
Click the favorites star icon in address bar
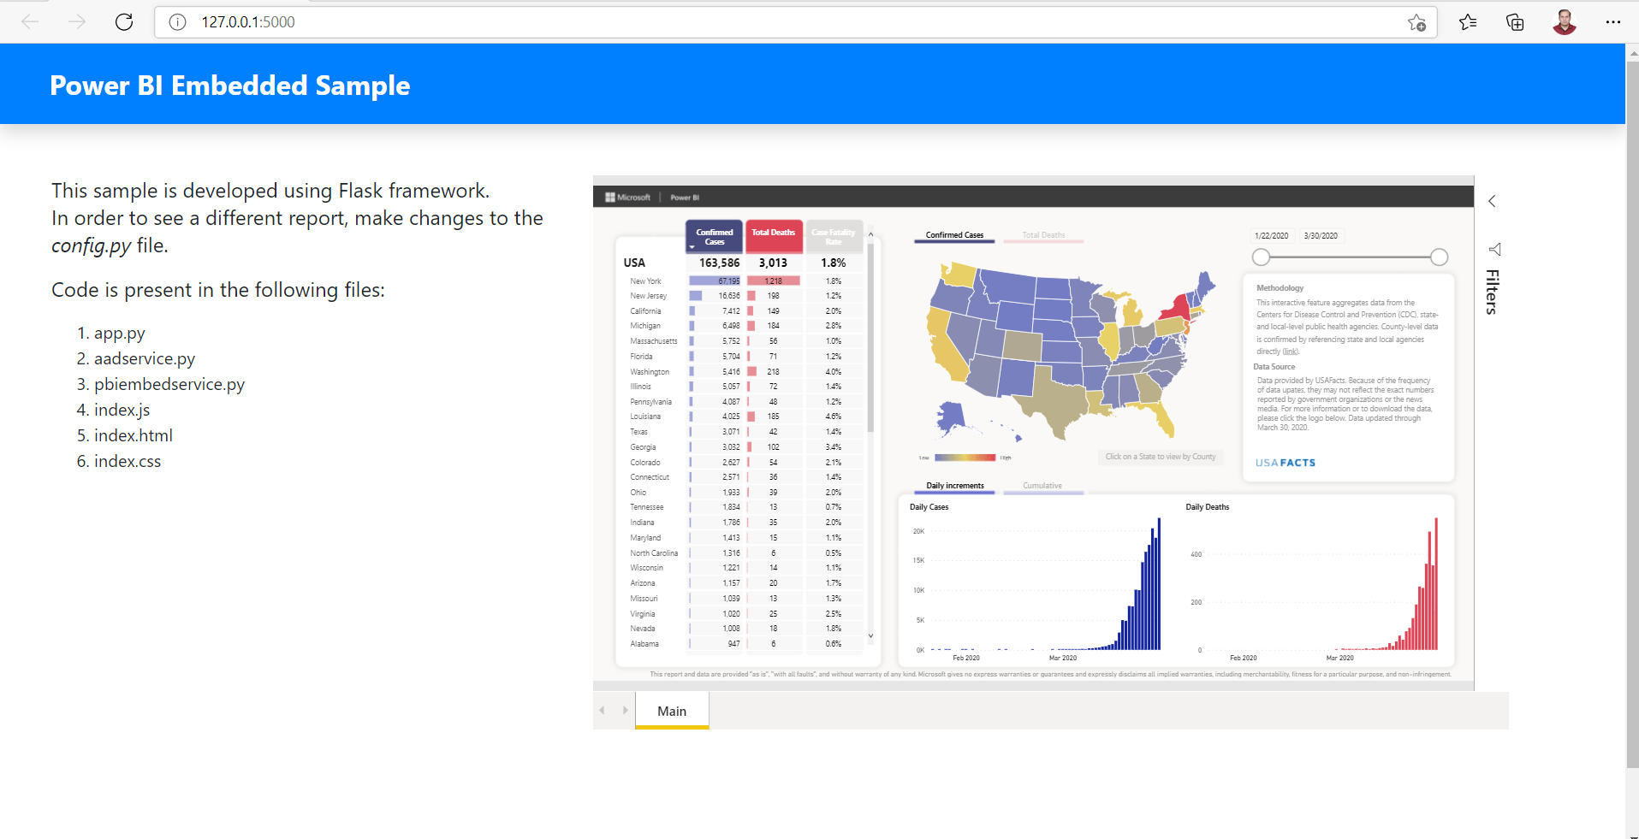(1416, 23)
